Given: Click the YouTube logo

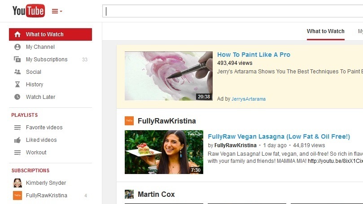Looking at the screenshot, I should tap(28, 11).
